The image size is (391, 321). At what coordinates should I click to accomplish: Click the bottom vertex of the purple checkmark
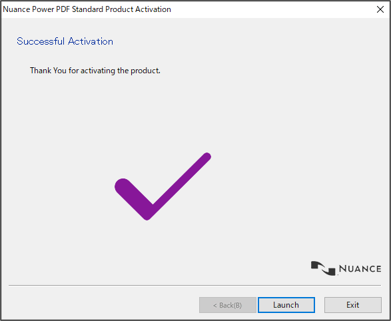point(147,217)
